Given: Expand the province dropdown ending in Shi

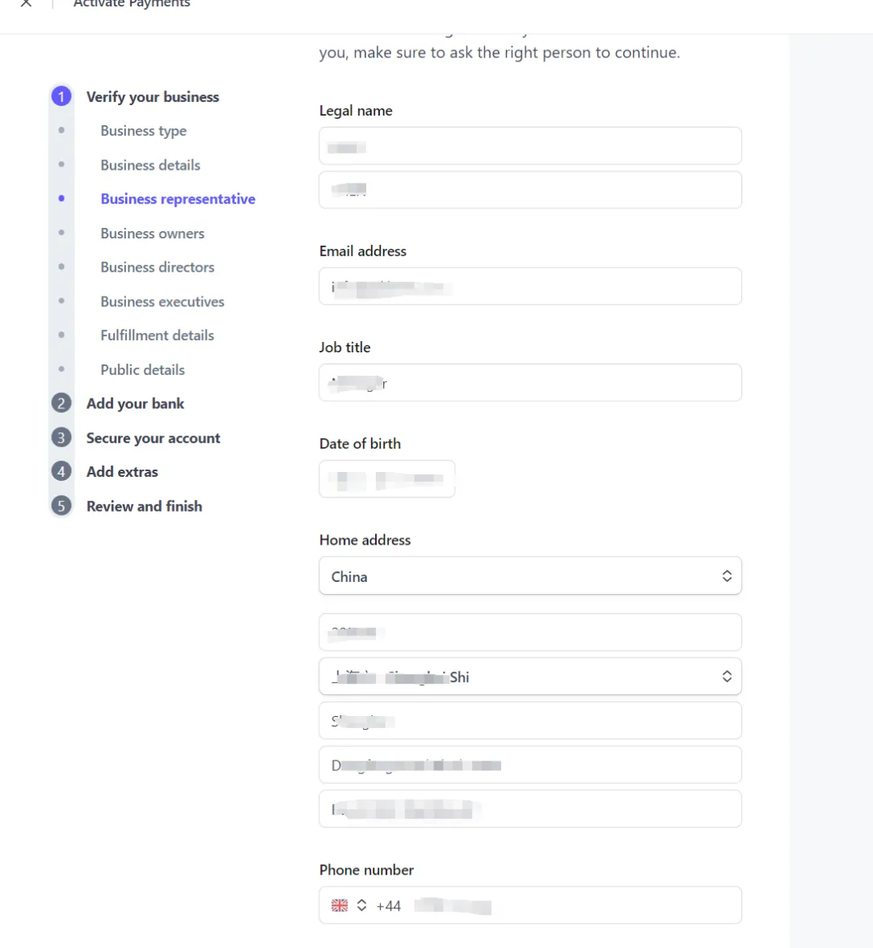Looking at the screenshot, I should [x=530, y=676].
